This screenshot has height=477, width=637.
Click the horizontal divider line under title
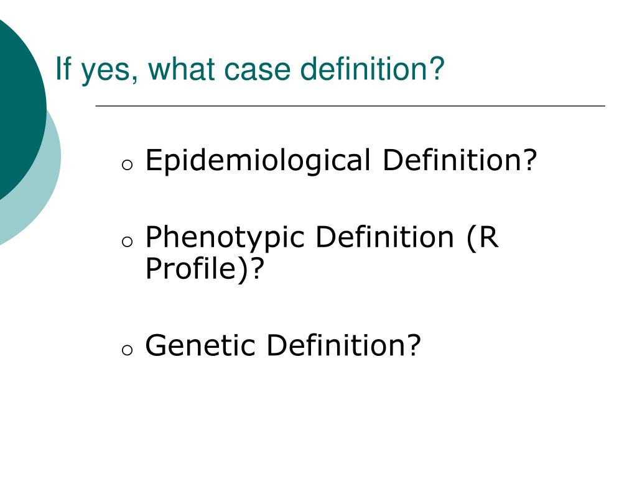[350, 106]
